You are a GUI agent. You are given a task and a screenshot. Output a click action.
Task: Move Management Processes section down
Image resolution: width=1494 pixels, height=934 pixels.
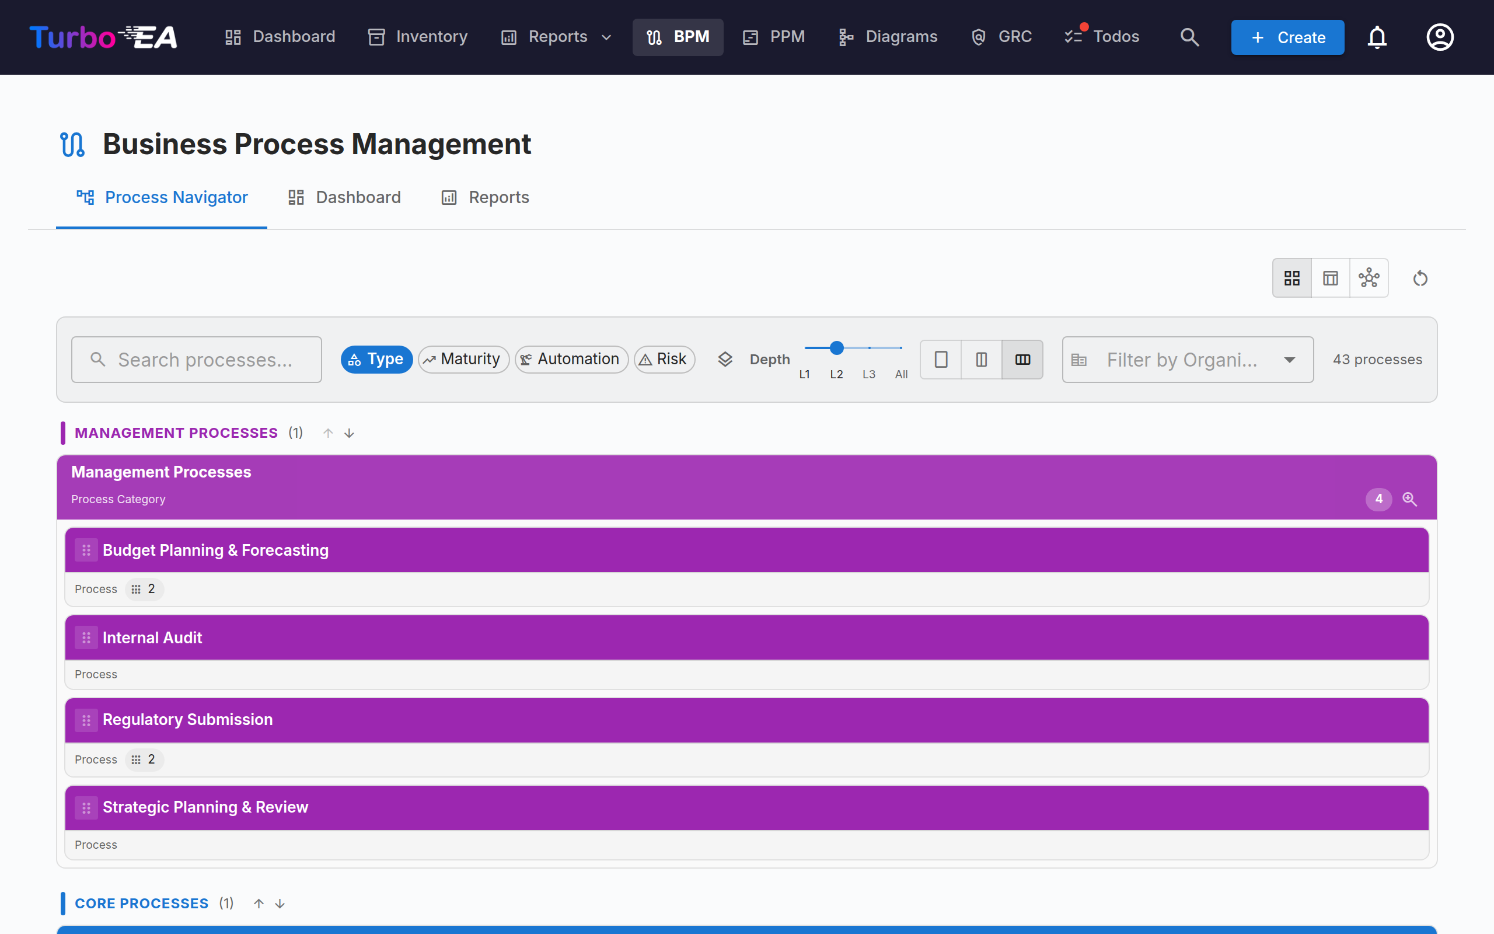pyautogui.click(x=350, y=433)
